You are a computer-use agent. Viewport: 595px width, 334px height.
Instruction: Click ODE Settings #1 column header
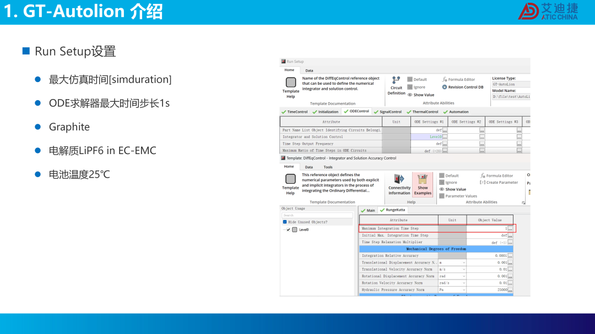tap(429, 122)
